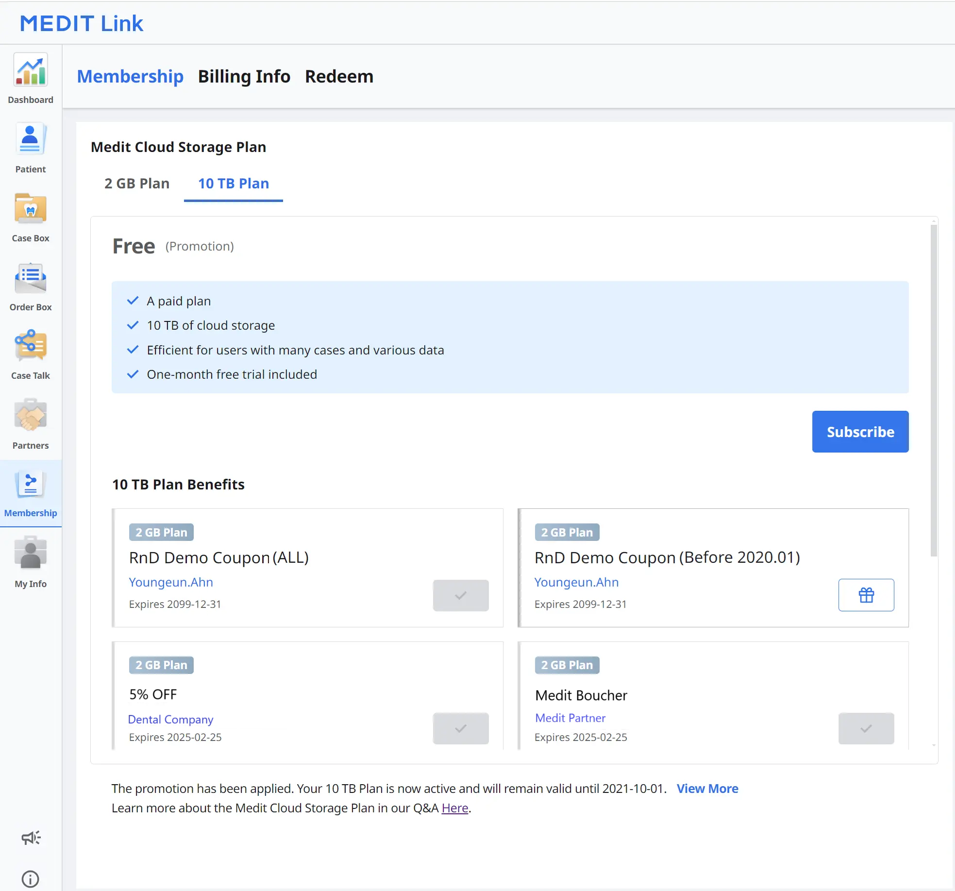Click checkmark button on Medit Boucher coupon
Image resolution: width=955 pixels, height=891 pixels.
click(866, 728)
